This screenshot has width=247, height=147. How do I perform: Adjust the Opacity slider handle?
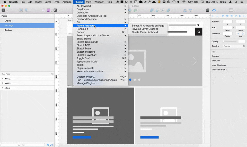(224, 41)
